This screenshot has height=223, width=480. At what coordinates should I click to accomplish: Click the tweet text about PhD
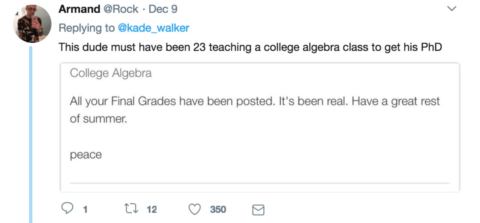point(250,47)
